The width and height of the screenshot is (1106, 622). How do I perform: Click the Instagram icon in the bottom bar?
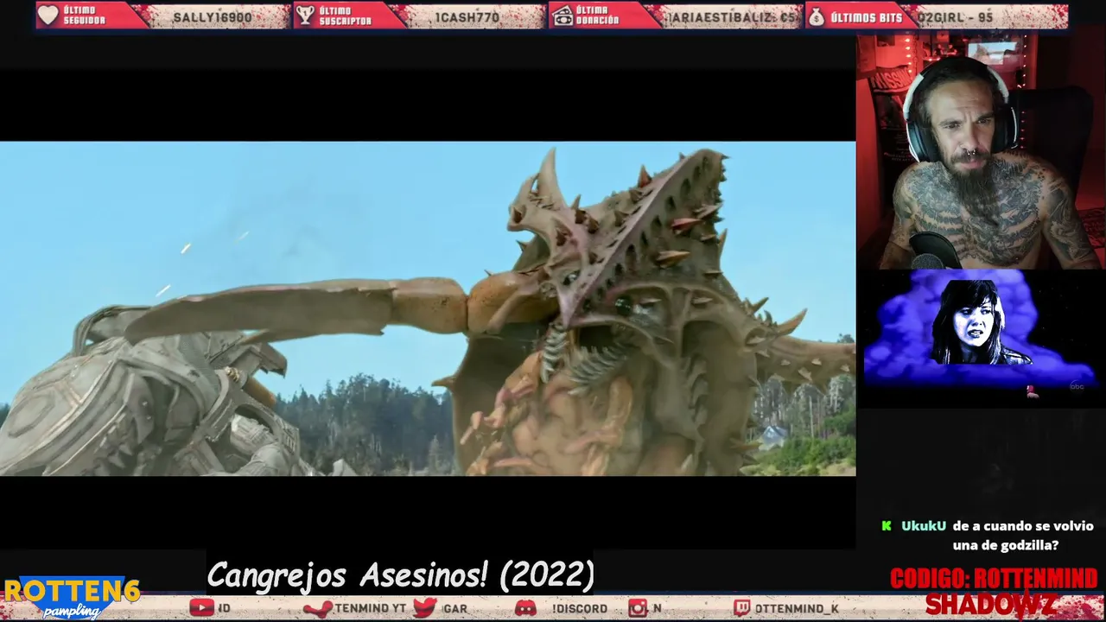coord(638,608)
